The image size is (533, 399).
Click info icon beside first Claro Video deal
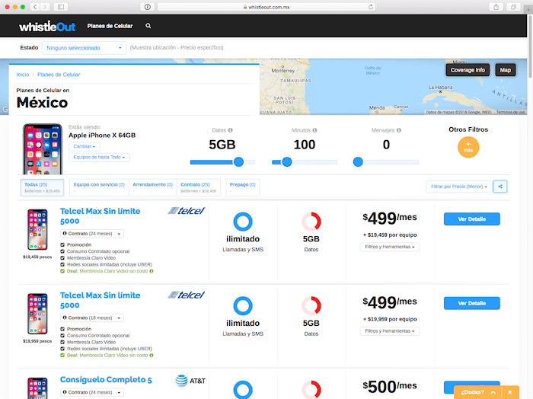[152, 271]
